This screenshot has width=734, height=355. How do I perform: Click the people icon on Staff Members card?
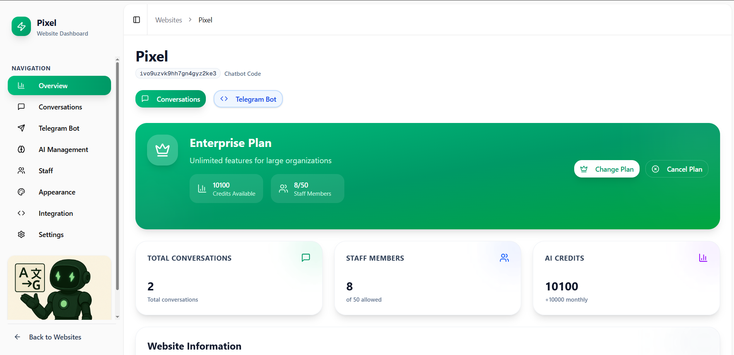pyautogui.click(x=505, y=258)
